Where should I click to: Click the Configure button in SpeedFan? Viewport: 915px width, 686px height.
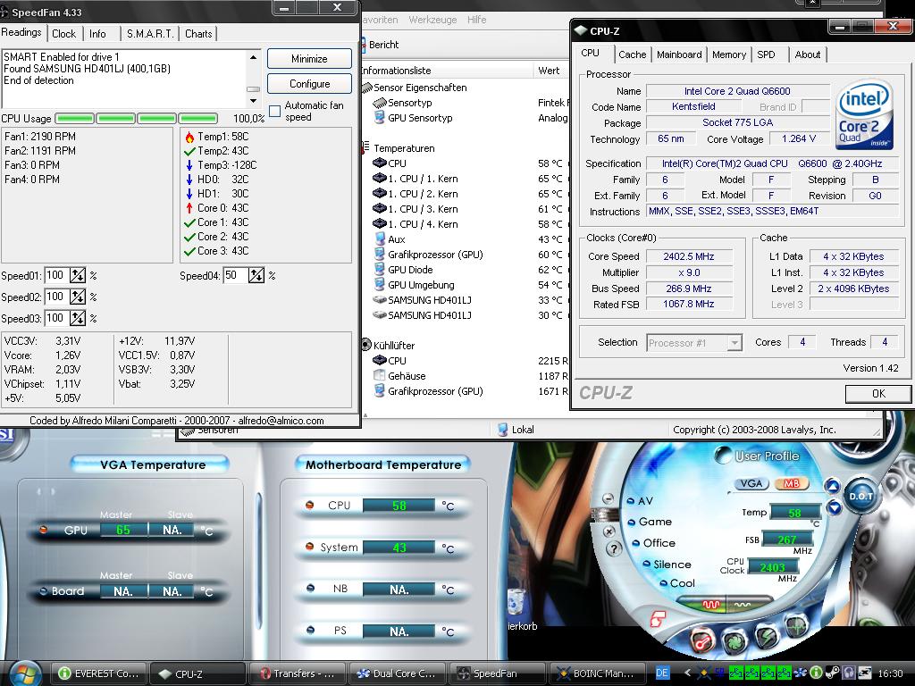tap(309, 84)
